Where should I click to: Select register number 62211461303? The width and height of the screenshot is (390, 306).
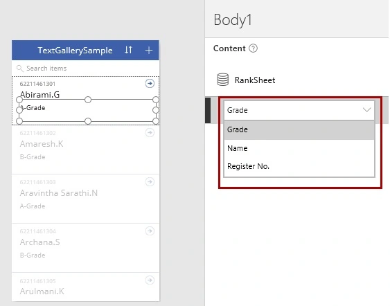click(38, 182)
